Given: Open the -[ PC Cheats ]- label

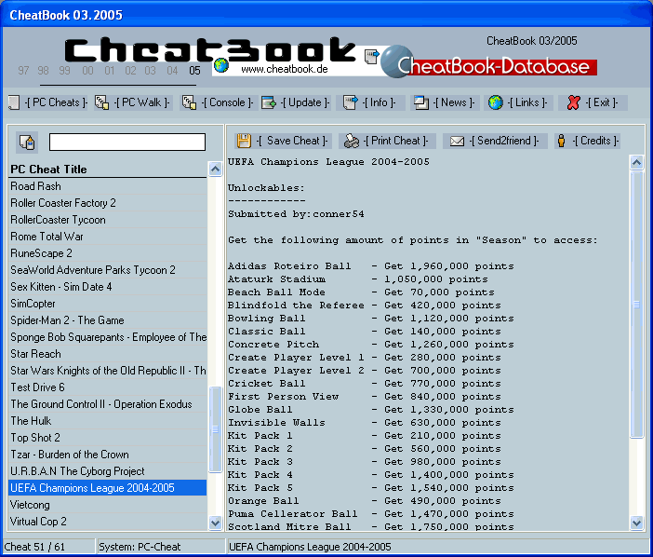Looking at the screenshot, I should [56, 102].
